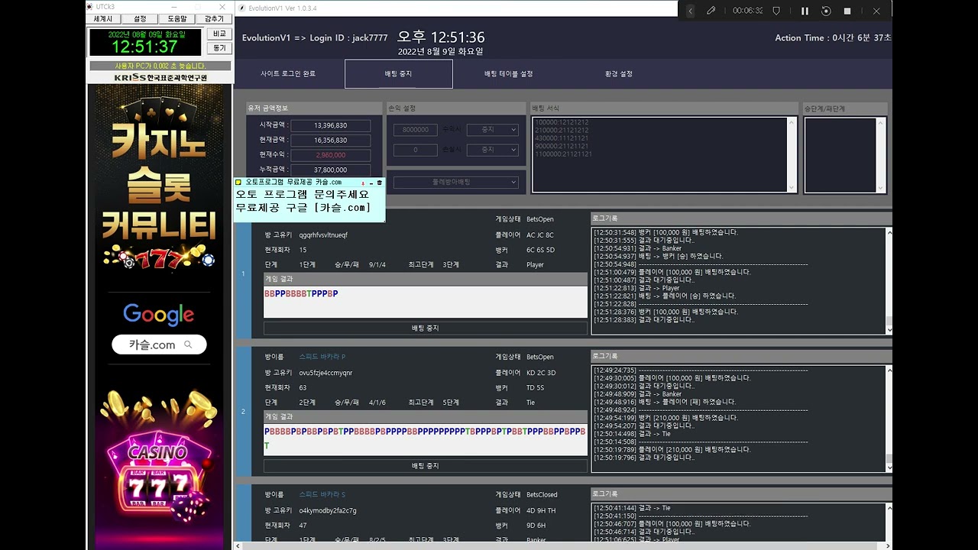Click the 스피드 바카라 S room link

click(322, 495)
